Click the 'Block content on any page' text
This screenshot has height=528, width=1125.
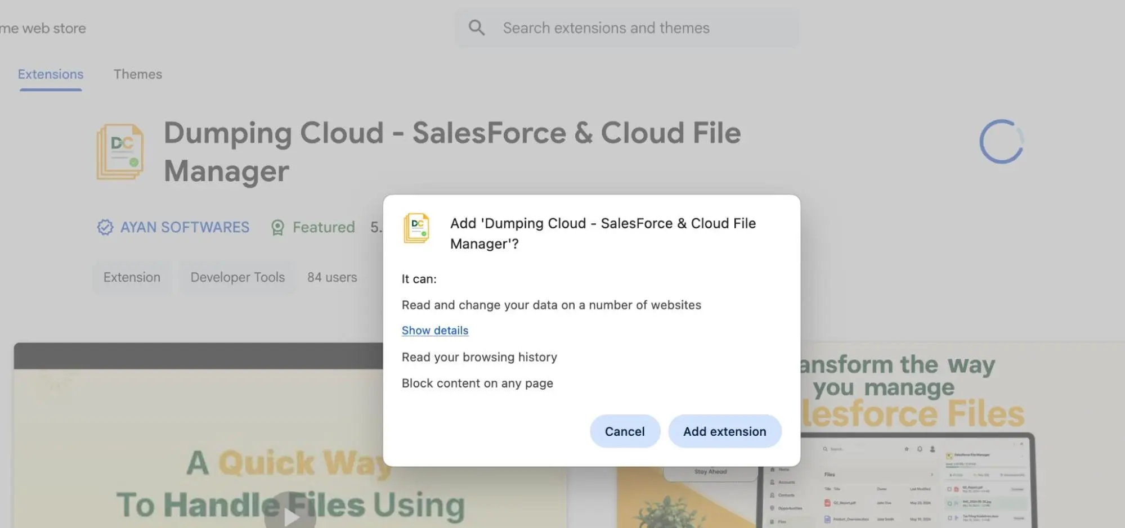tap(477, 383)
